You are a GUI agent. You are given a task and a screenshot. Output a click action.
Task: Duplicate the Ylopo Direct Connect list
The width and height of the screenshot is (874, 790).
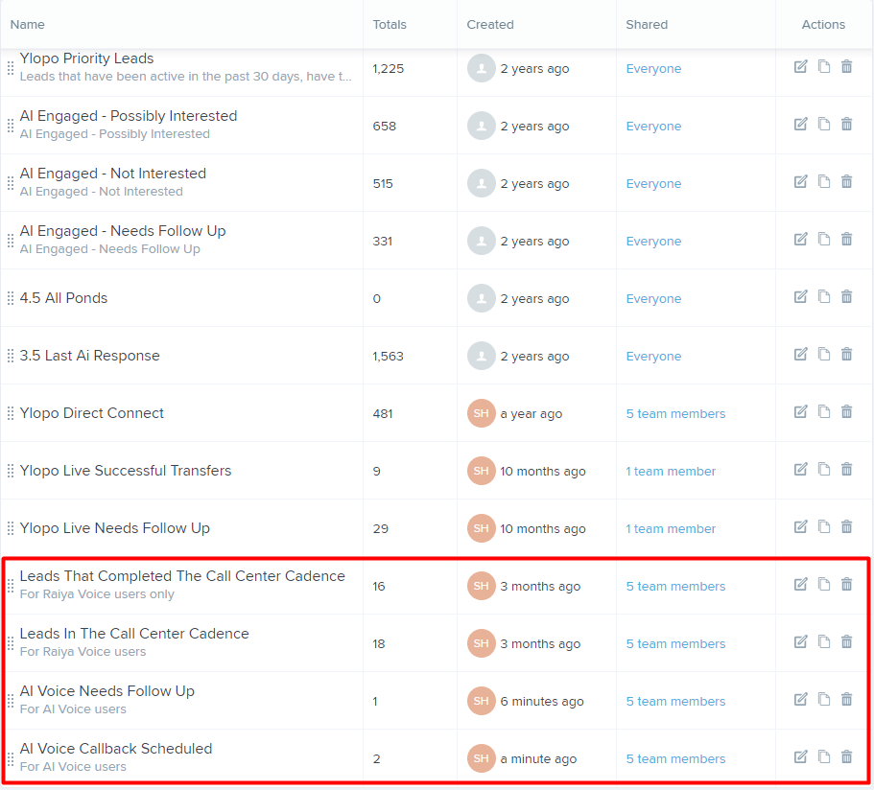pos(823,411)
